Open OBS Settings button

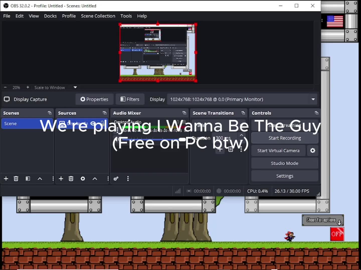[285, 176]
